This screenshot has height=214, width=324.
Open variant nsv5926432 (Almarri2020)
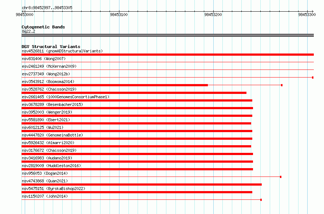[48, 143]
